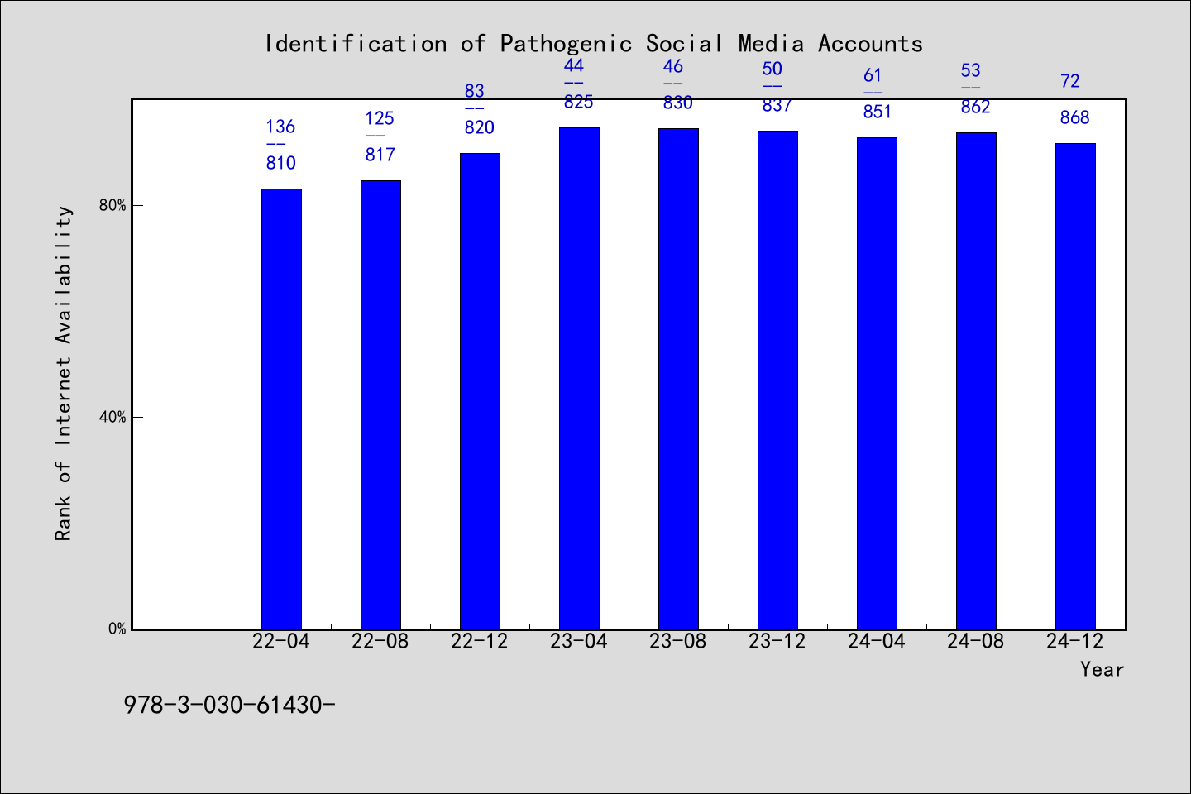Click the 23-04 x-axis label

pos(579,641)
